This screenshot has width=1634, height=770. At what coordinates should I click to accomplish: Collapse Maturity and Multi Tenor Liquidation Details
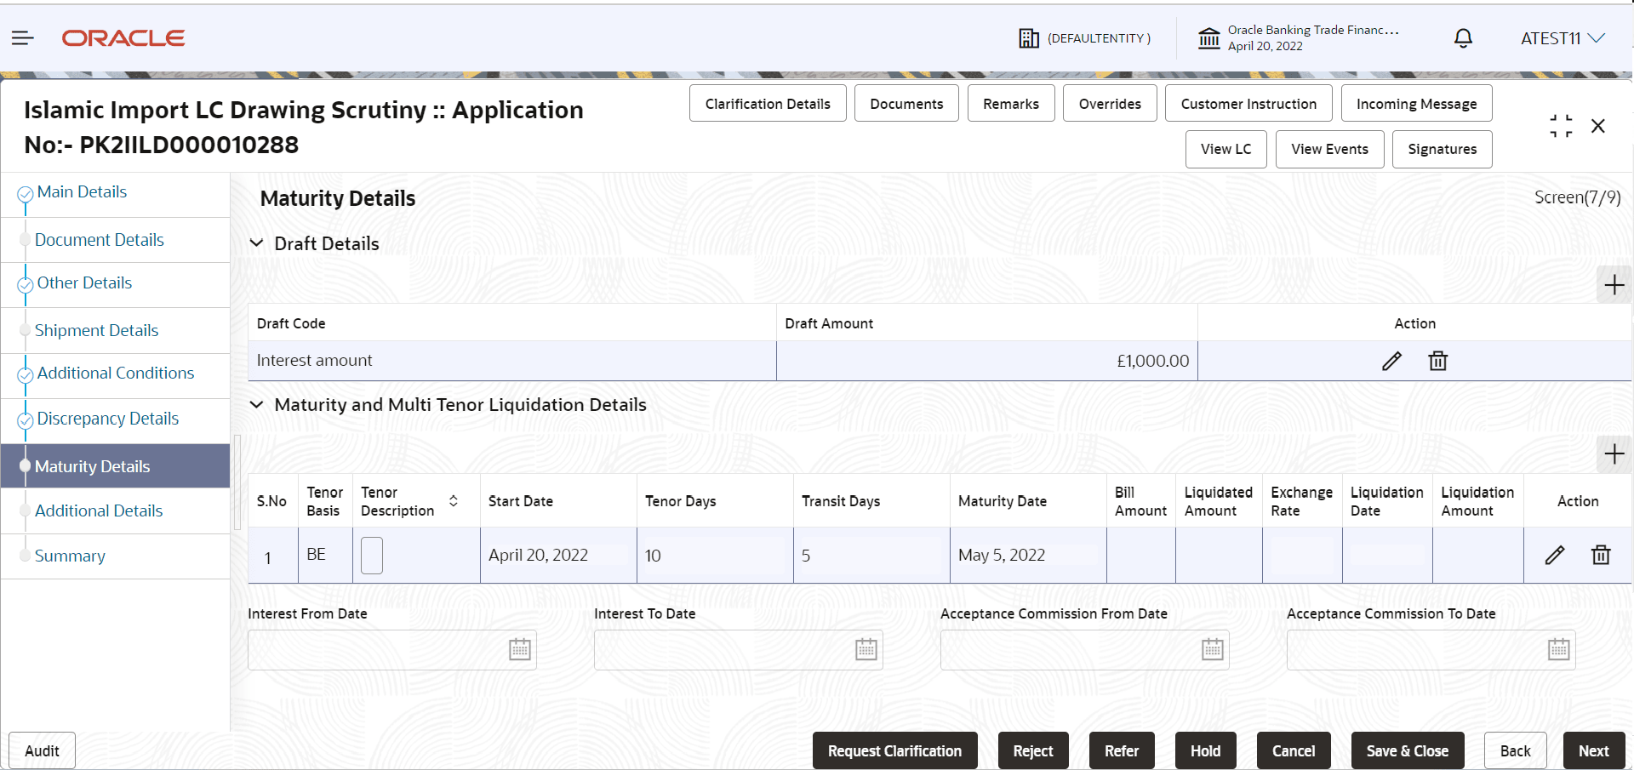[256, 405]
